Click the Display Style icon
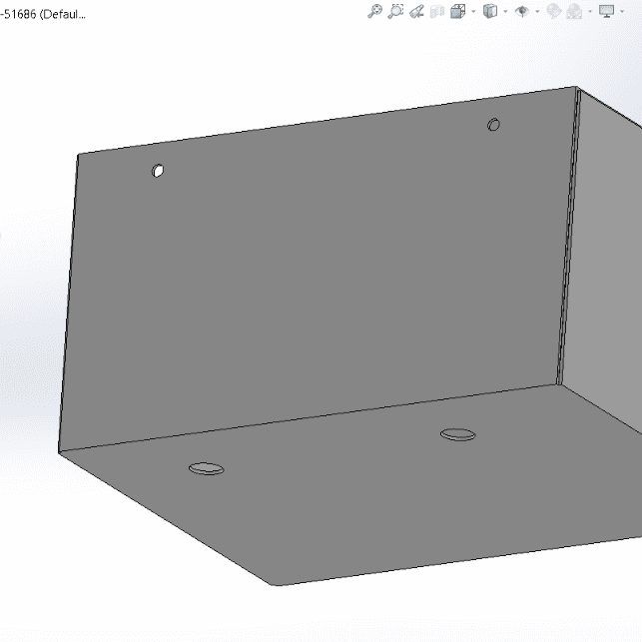Image resolution: width=642 pixels, height=642 pixels. coord(489,11)
